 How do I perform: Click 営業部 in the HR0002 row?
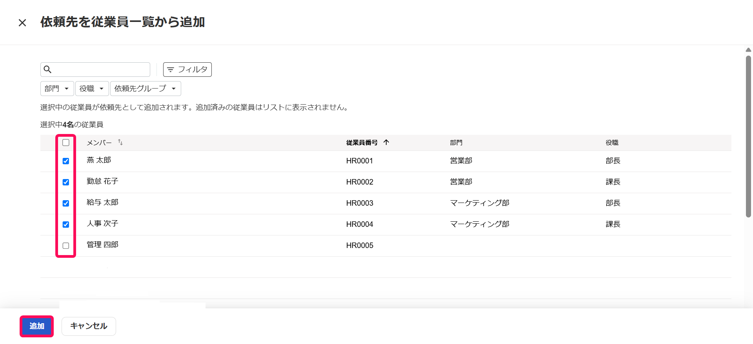461,182
